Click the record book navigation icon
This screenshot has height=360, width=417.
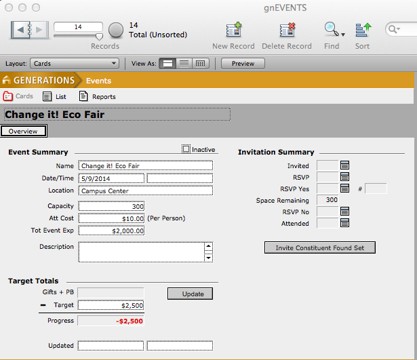click(x=31, y=30)
